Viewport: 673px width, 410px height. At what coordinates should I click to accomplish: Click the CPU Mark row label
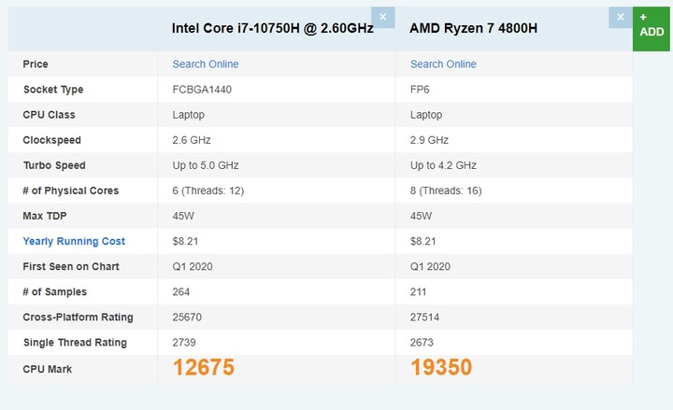click(x=48, y=369)
